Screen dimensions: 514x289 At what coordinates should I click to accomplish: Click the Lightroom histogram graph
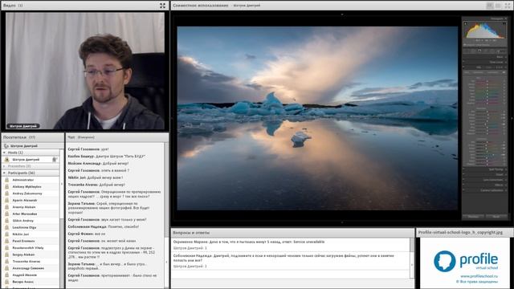[x=485, y=31]
